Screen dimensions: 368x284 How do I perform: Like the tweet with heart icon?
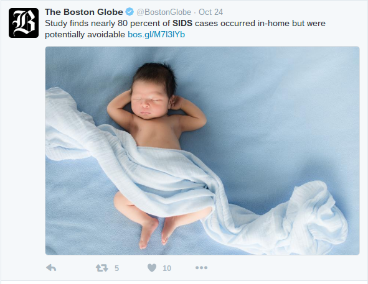point(152,268)
